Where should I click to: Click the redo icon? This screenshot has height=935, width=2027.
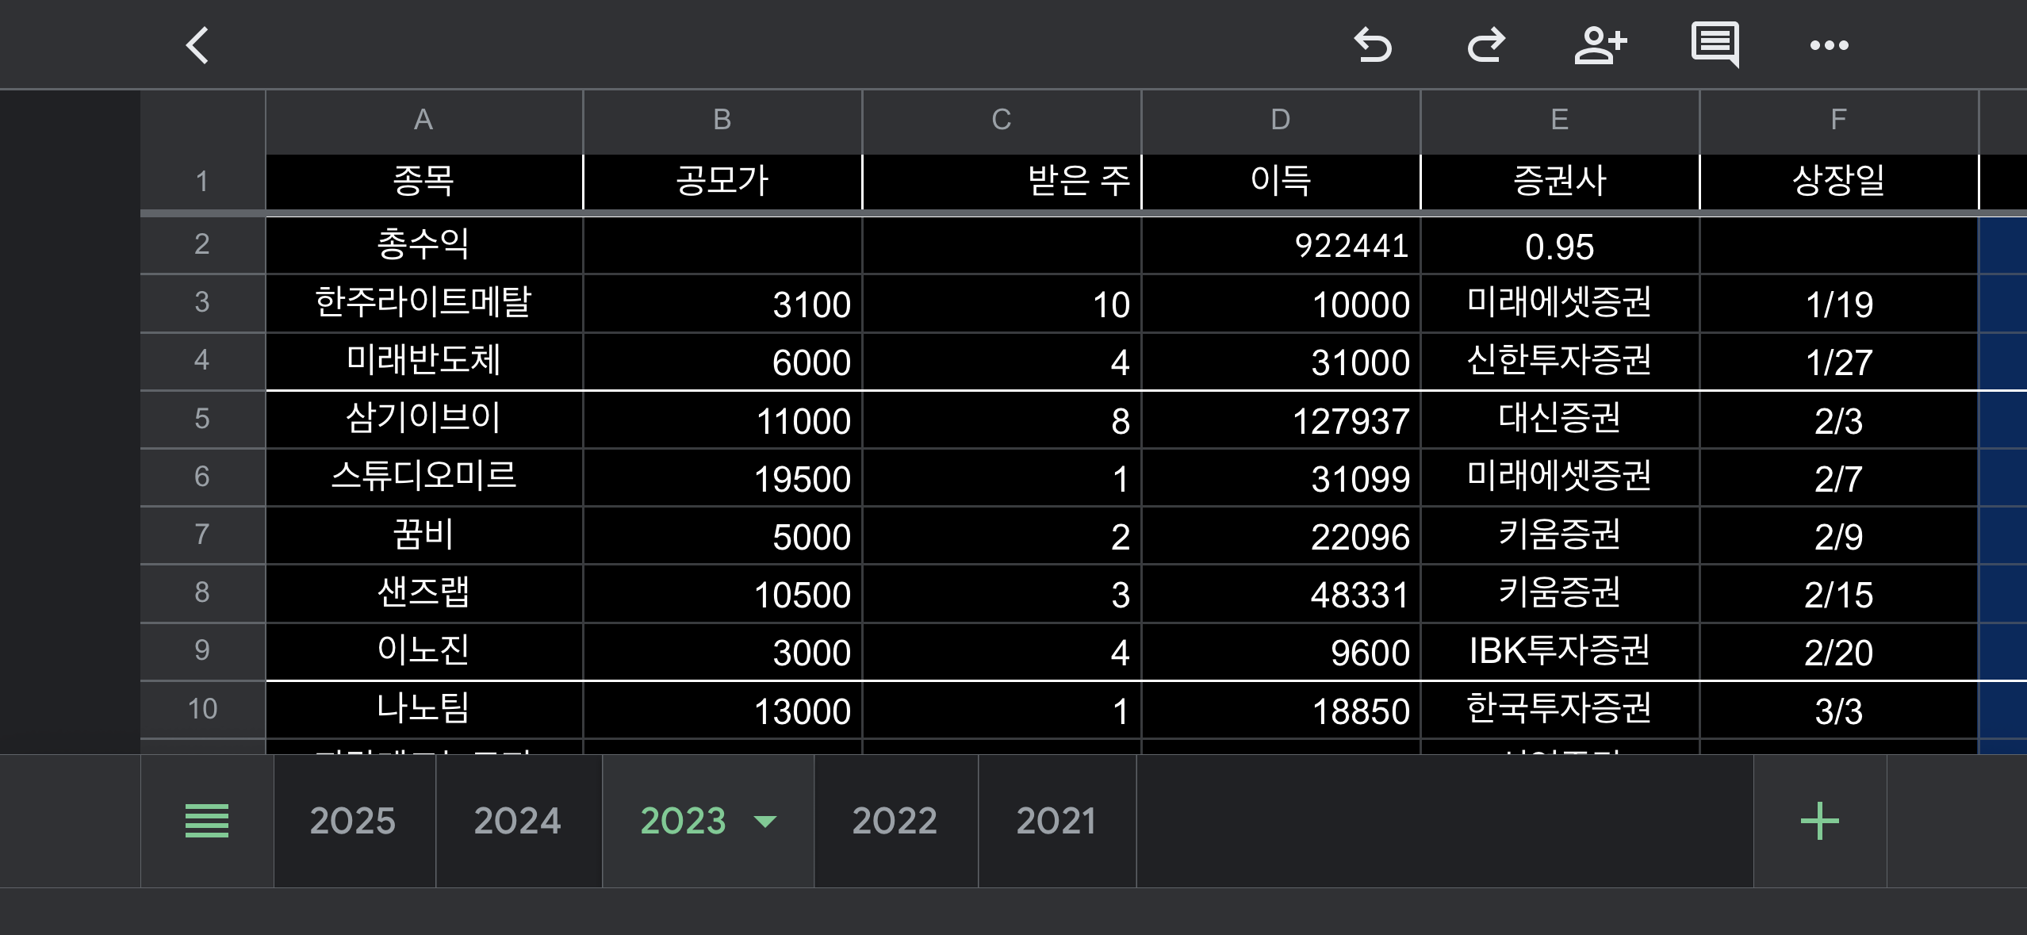click(1486, 45)
